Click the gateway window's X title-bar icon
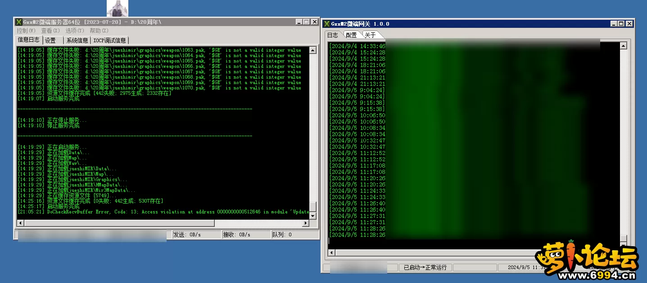The width and height of the screenshot is (647, 283). tap(327, 23)
